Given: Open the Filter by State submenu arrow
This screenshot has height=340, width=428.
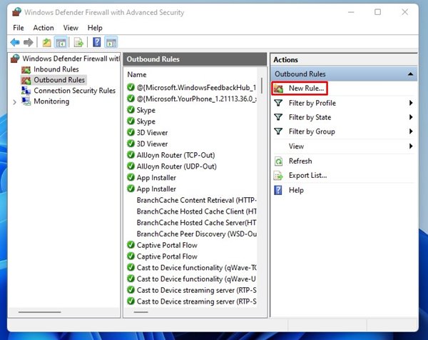Looking at the screenshot, I should 411,117.
